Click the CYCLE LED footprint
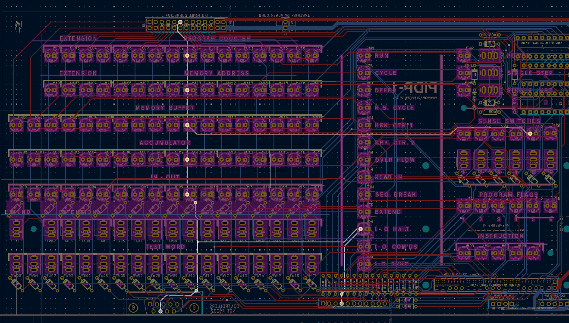 click(x=364, y=73)
